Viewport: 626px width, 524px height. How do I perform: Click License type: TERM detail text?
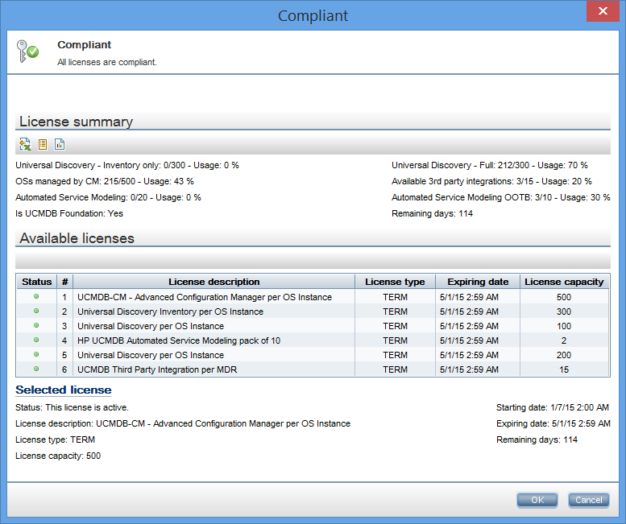55,439
